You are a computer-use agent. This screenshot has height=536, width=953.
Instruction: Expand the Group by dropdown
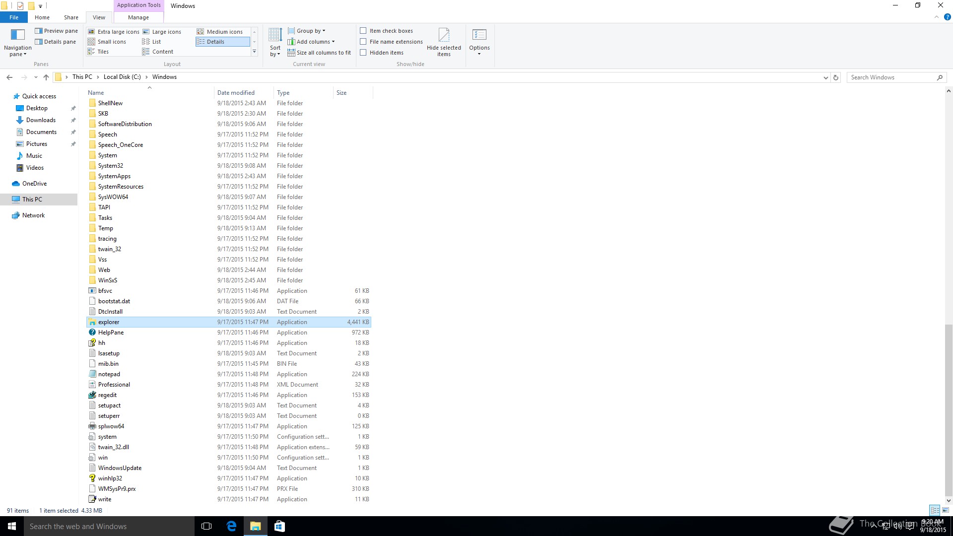click(x=310, y=31)
